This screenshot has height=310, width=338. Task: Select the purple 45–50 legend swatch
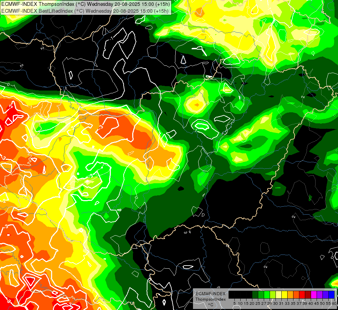320,294
